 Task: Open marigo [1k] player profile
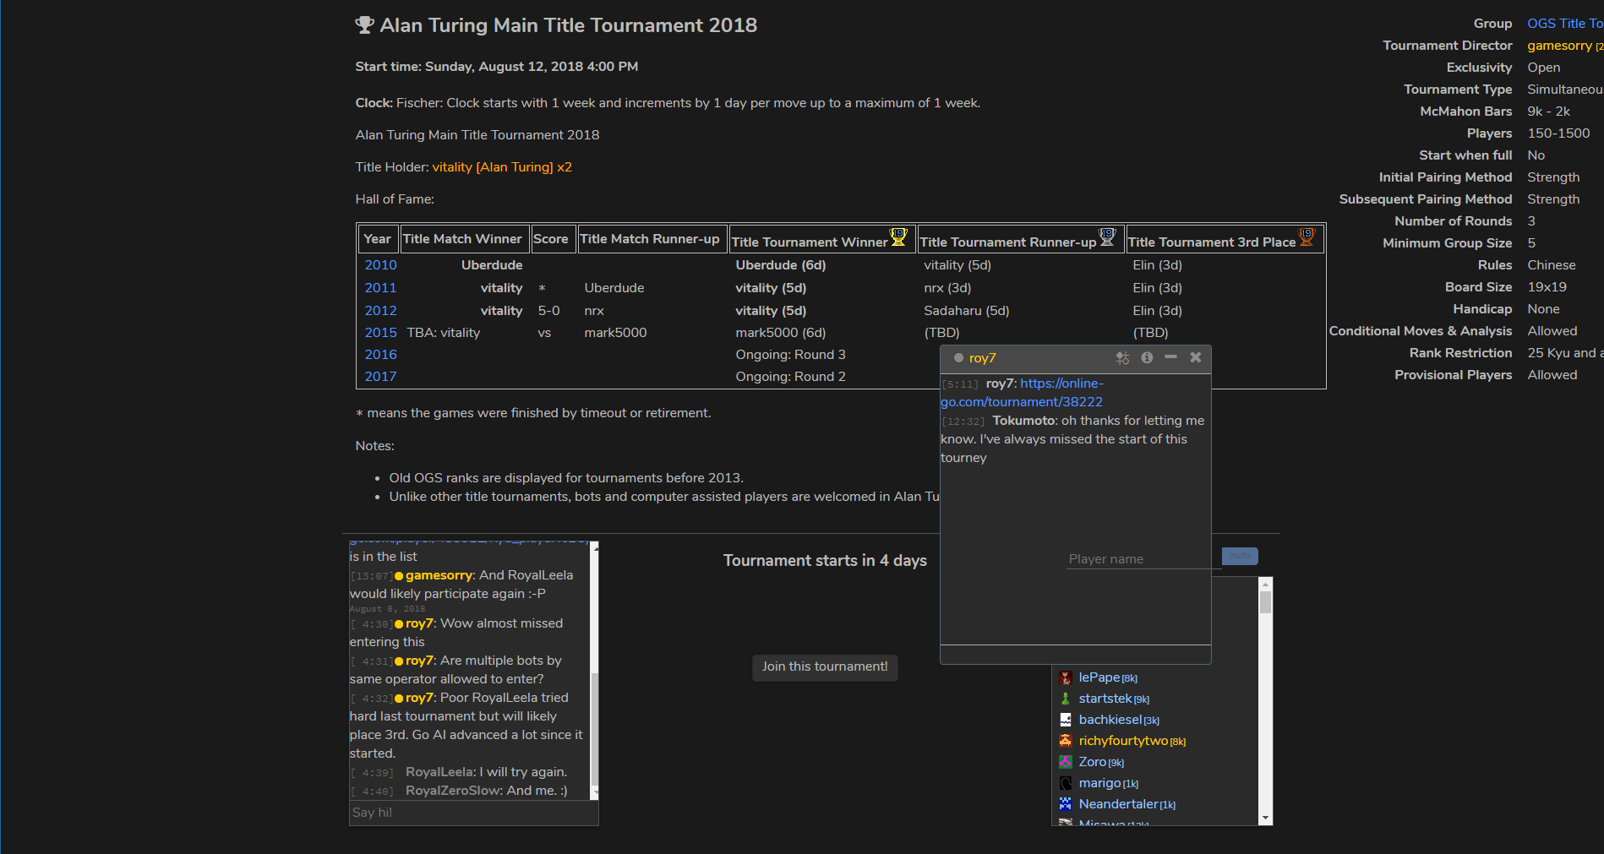[1109, 783]
